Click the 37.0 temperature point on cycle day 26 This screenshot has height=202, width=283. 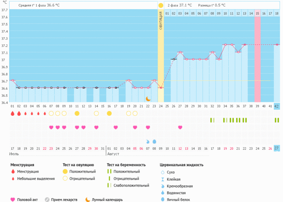tap(173, 59)
